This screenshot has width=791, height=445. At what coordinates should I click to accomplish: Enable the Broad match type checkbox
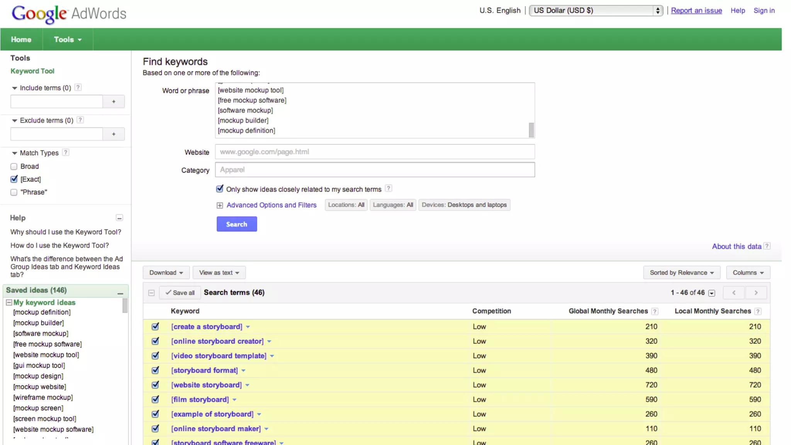click(x=14, y=166)
